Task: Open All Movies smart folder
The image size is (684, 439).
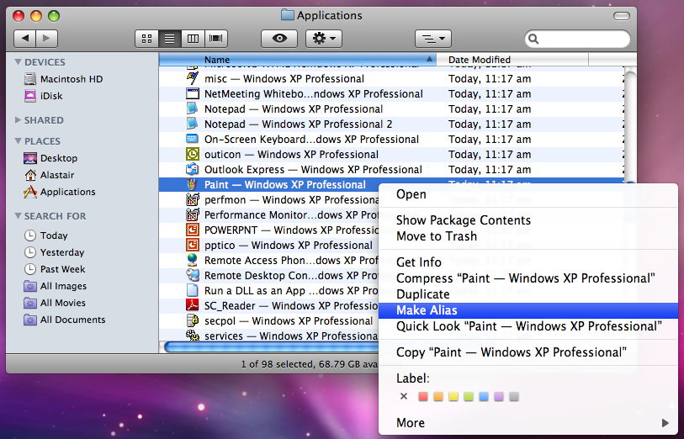Action: [55, 303]
